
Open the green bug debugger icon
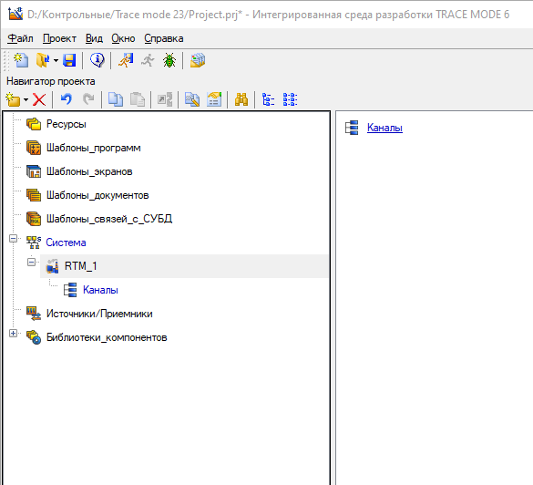[169, 60]
